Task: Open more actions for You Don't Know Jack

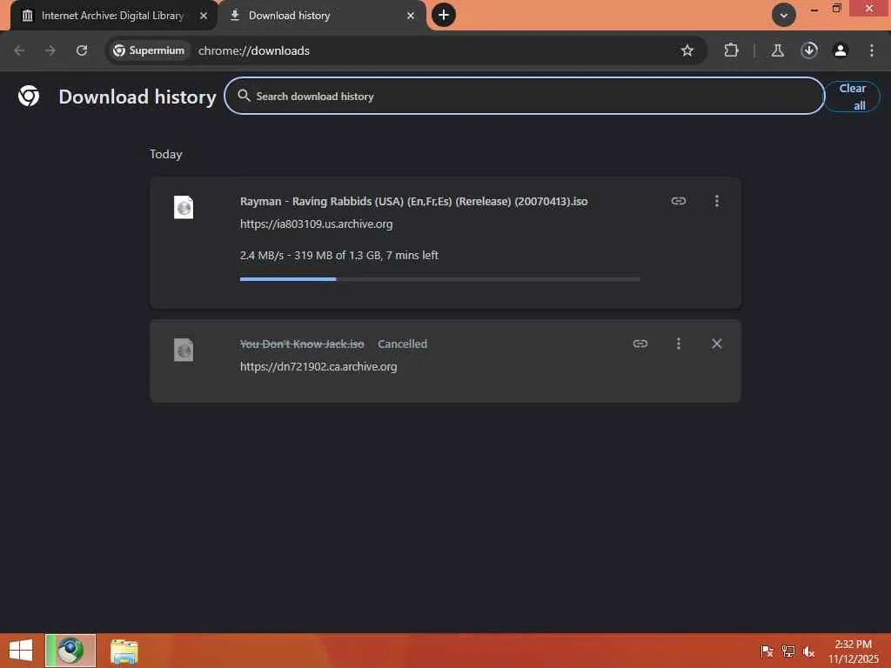Action: (x=679, y=344)
